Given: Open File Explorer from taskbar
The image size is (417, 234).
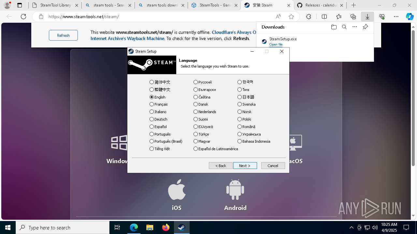Looking at the screenshot, I should coord(150,227).
